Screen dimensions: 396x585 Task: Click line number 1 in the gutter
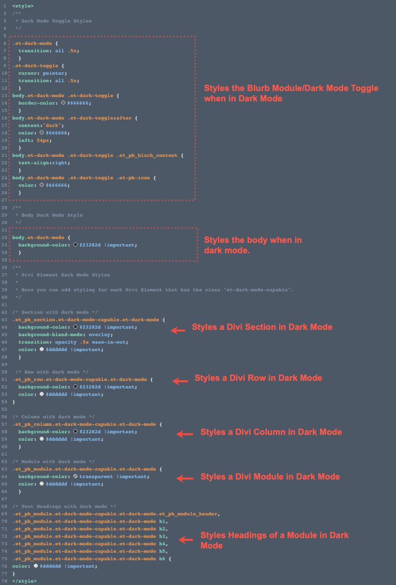tap(4, 6)
